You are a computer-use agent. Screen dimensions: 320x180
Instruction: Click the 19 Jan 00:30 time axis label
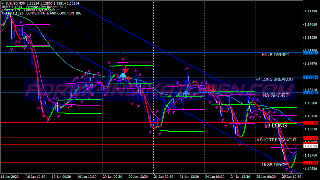coord(61,177)
